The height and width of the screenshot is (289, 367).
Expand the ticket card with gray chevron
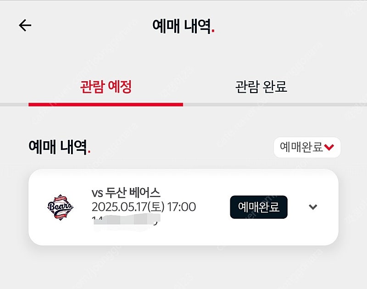click(x=313, y=207)
